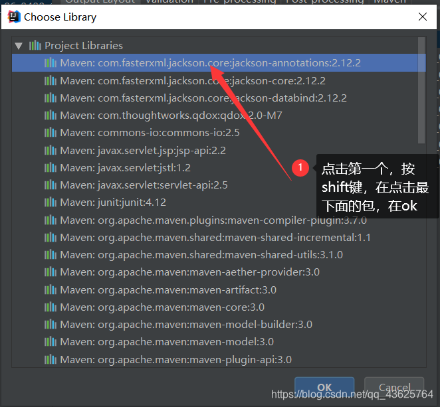Click library icon beside maven-plugin-api:3.0
The image size is (440, 407).
(x=51, y=360)
